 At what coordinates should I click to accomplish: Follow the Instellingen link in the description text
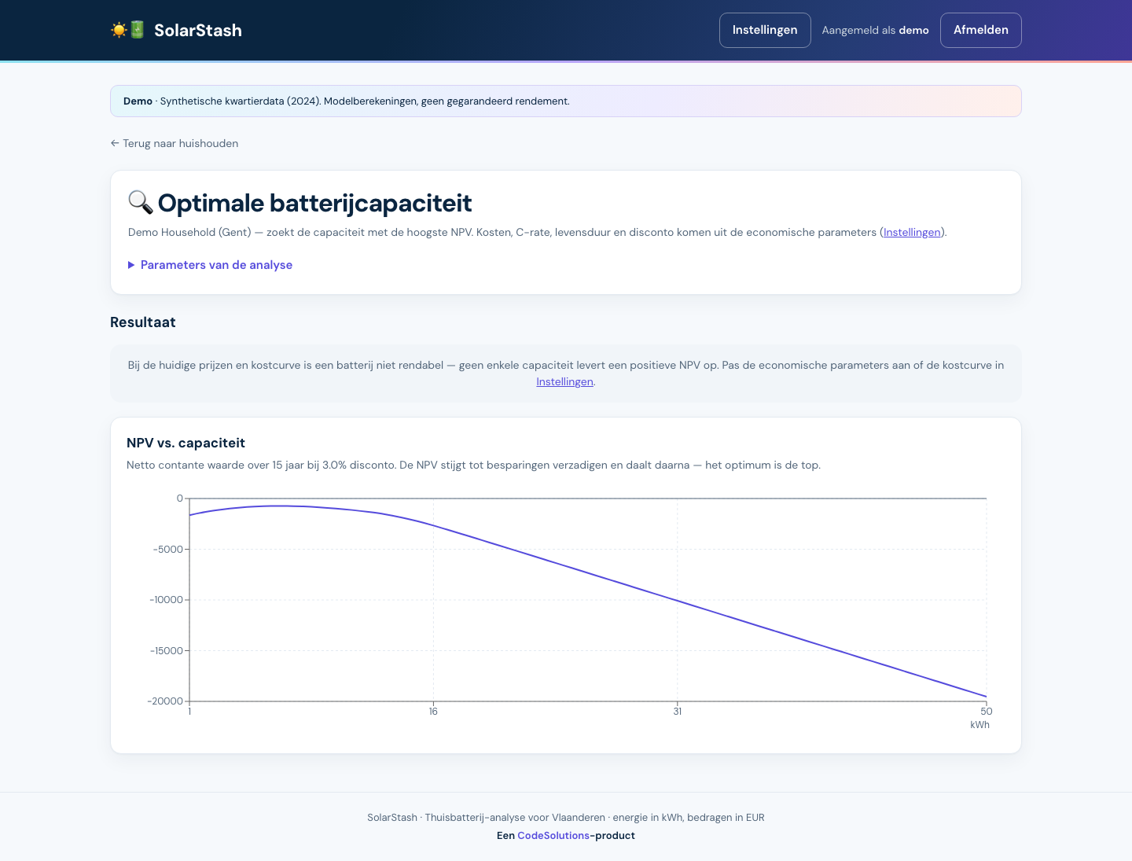tap(912, 232)
